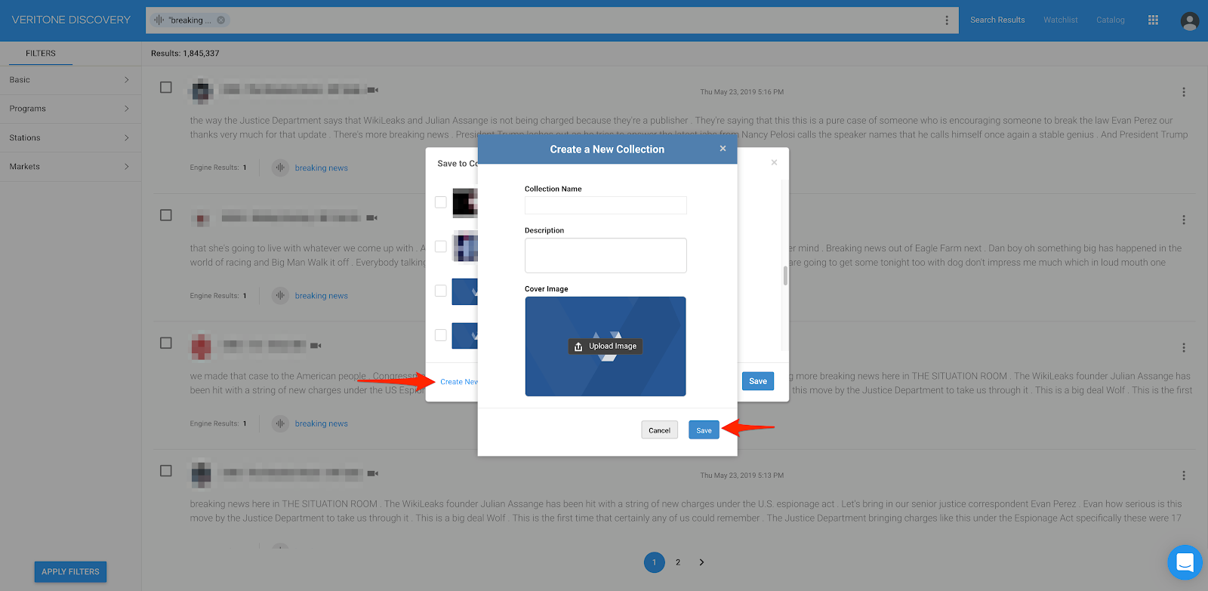1208x591 pixels.
Task: Click the video camera icon on the fourth result
Action: tap(373, 473)
